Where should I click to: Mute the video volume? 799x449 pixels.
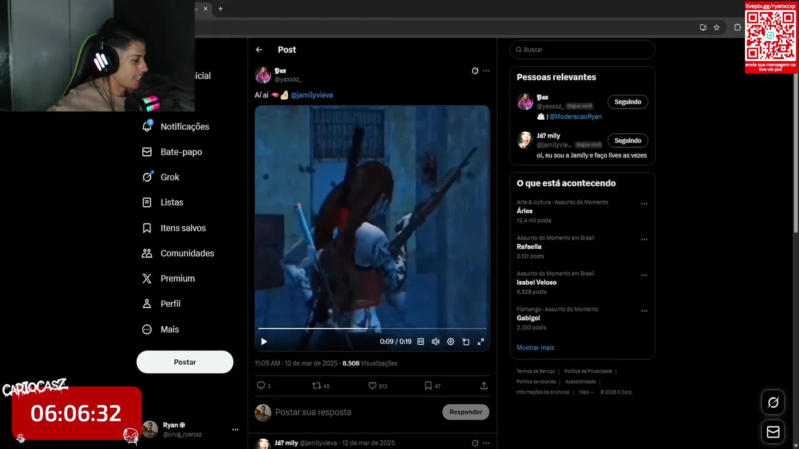click(x=436, y=342)
